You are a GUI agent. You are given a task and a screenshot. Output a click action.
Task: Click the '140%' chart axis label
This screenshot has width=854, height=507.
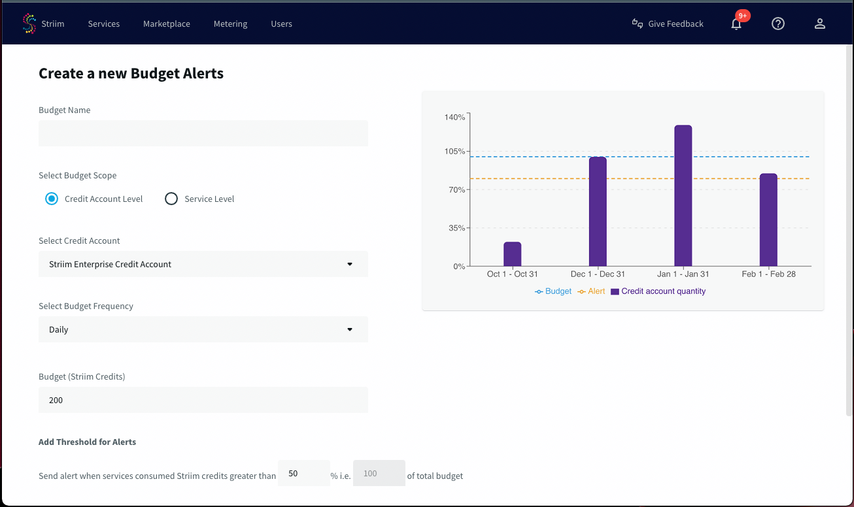[x=454, y=118]
